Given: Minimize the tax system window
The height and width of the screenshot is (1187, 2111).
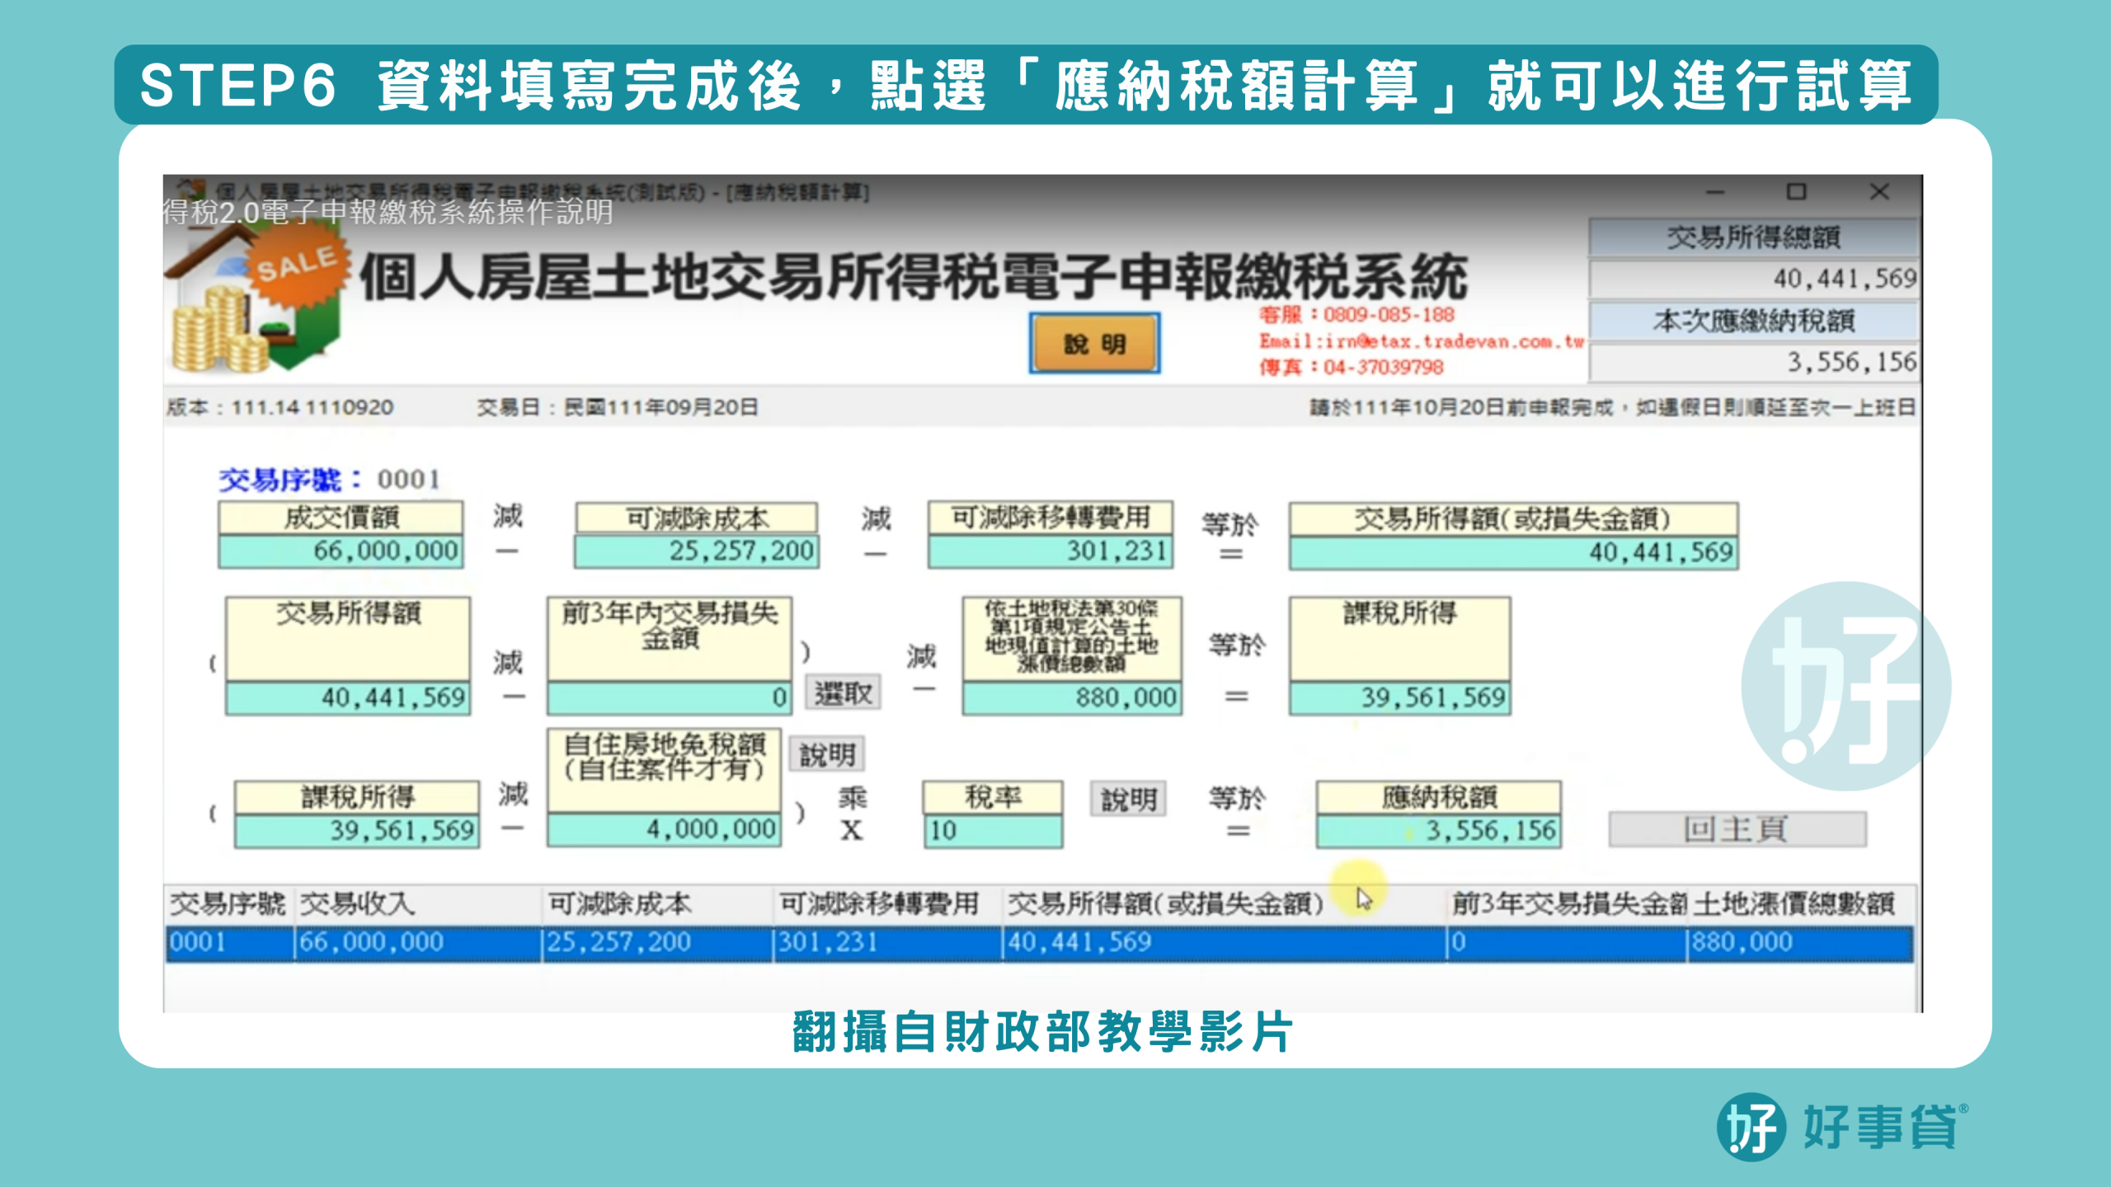Looking at the screenshot, I should [1715, 192].
